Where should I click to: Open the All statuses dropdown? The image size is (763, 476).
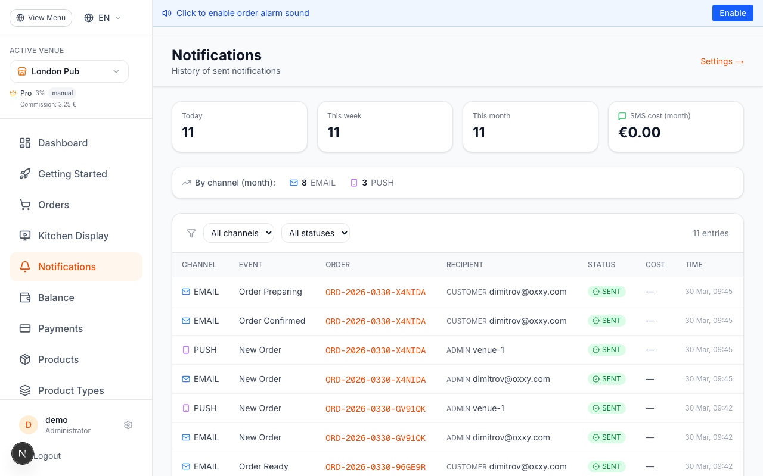click(315, 233)
